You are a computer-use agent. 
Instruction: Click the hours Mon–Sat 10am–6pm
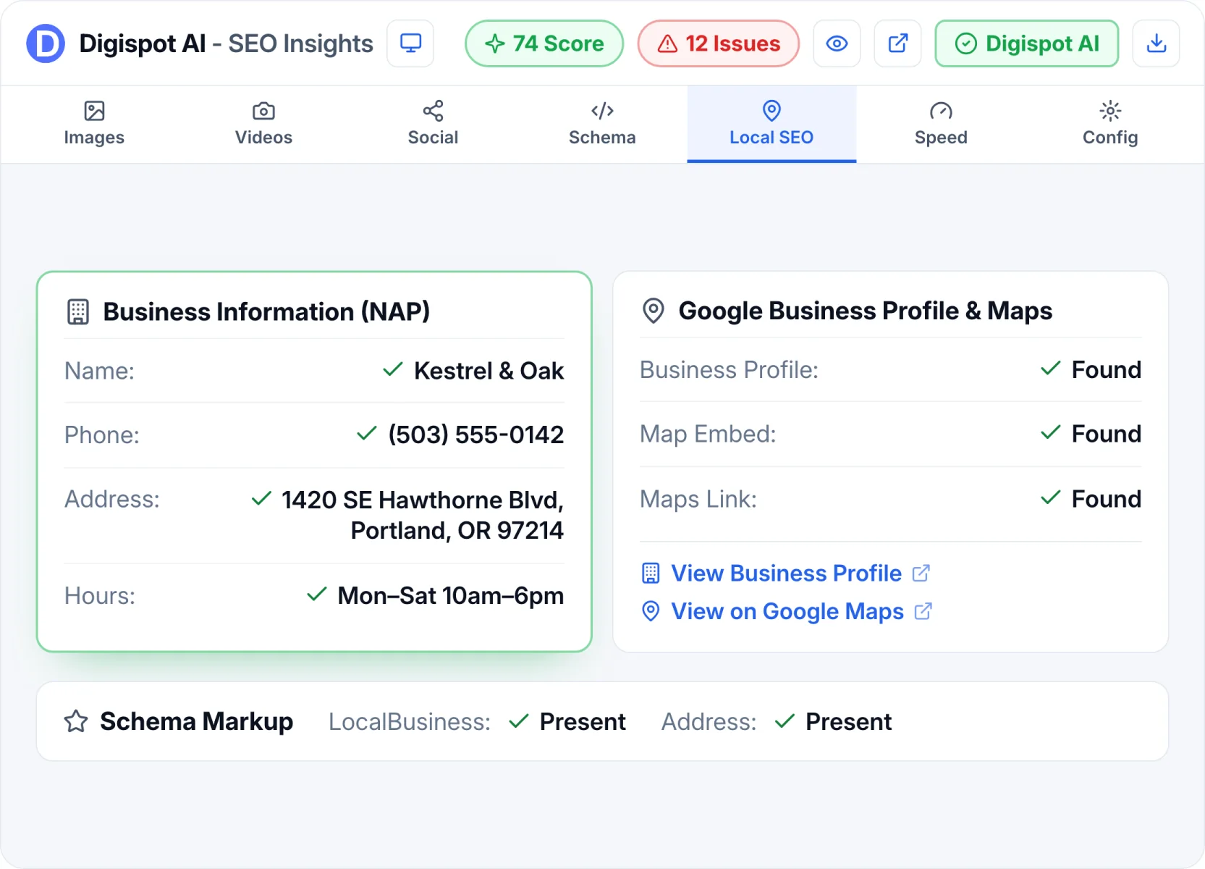point(450,596)
